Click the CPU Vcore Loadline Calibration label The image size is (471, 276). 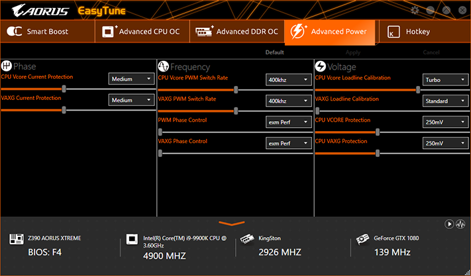pos(352,77)
